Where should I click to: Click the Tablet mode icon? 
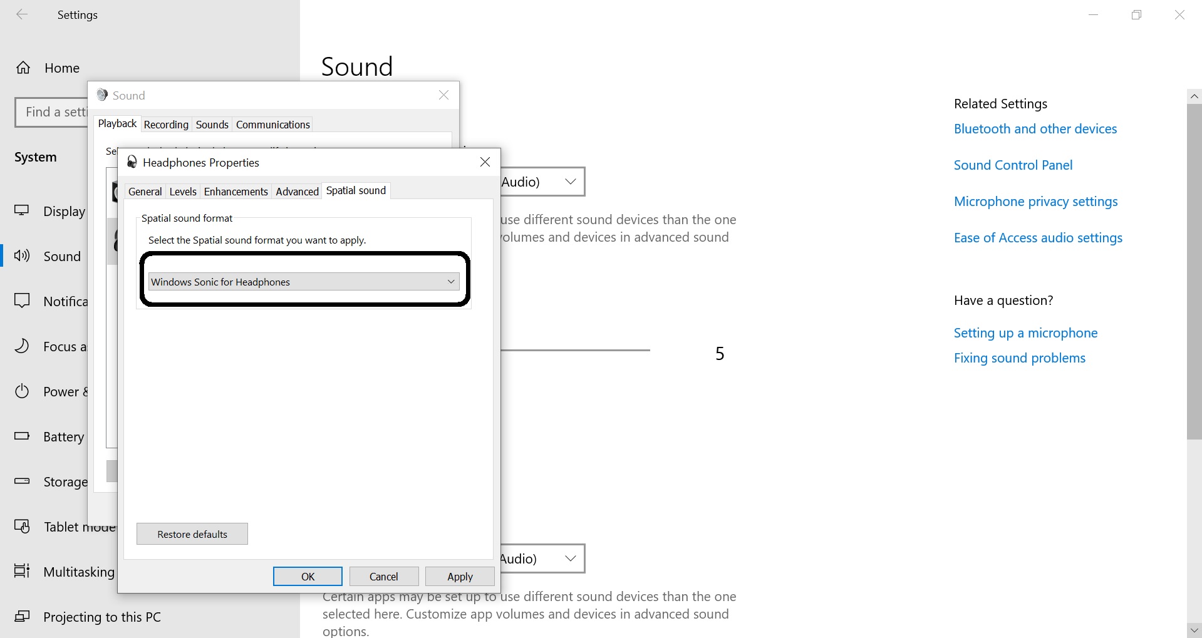point(22,527)
